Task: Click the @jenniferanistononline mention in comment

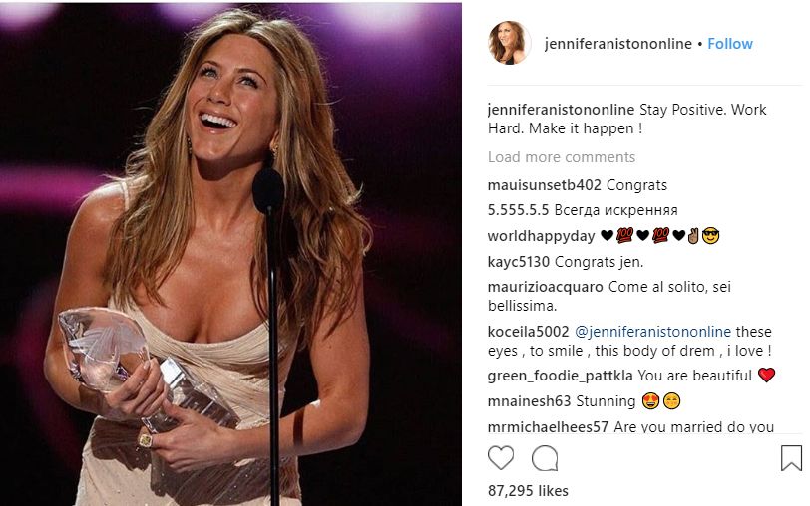Action: point(652,332)
